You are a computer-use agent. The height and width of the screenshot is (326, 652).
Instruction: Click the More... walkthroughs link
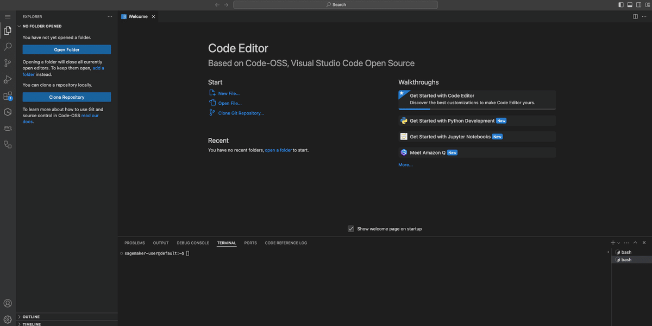[x=405, y=164]
